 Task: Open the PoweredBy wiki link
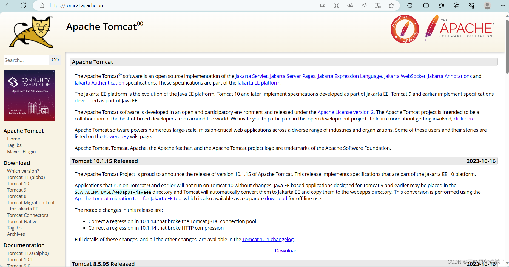(x=116, y=136)
